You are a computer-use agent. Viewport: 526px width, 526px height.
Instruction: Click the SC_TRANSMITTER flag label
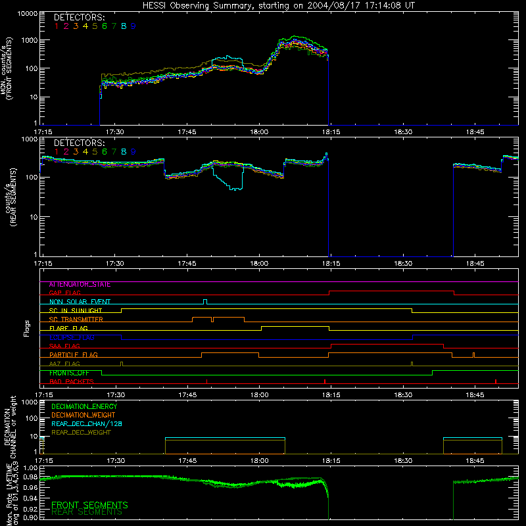tap(76, 320)
